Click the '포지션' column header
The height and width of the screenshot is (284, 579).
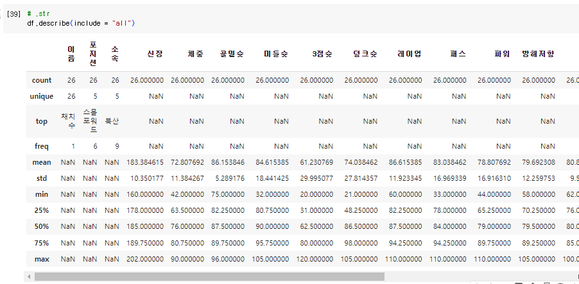coord(93,54)
